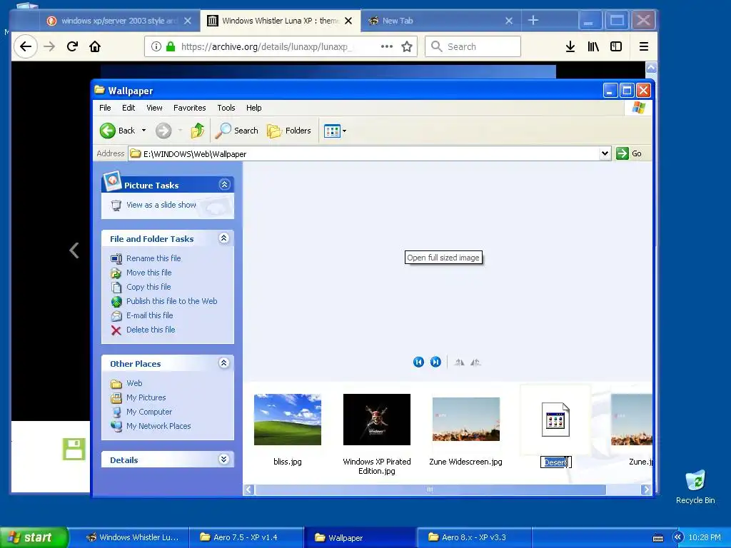
Task: Click the Firefox home button
Action: tap(95, 46)
